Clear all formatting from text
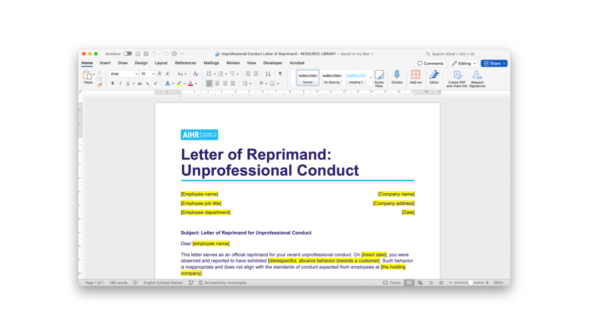The image size is (596, 335). tap(196, 74)
